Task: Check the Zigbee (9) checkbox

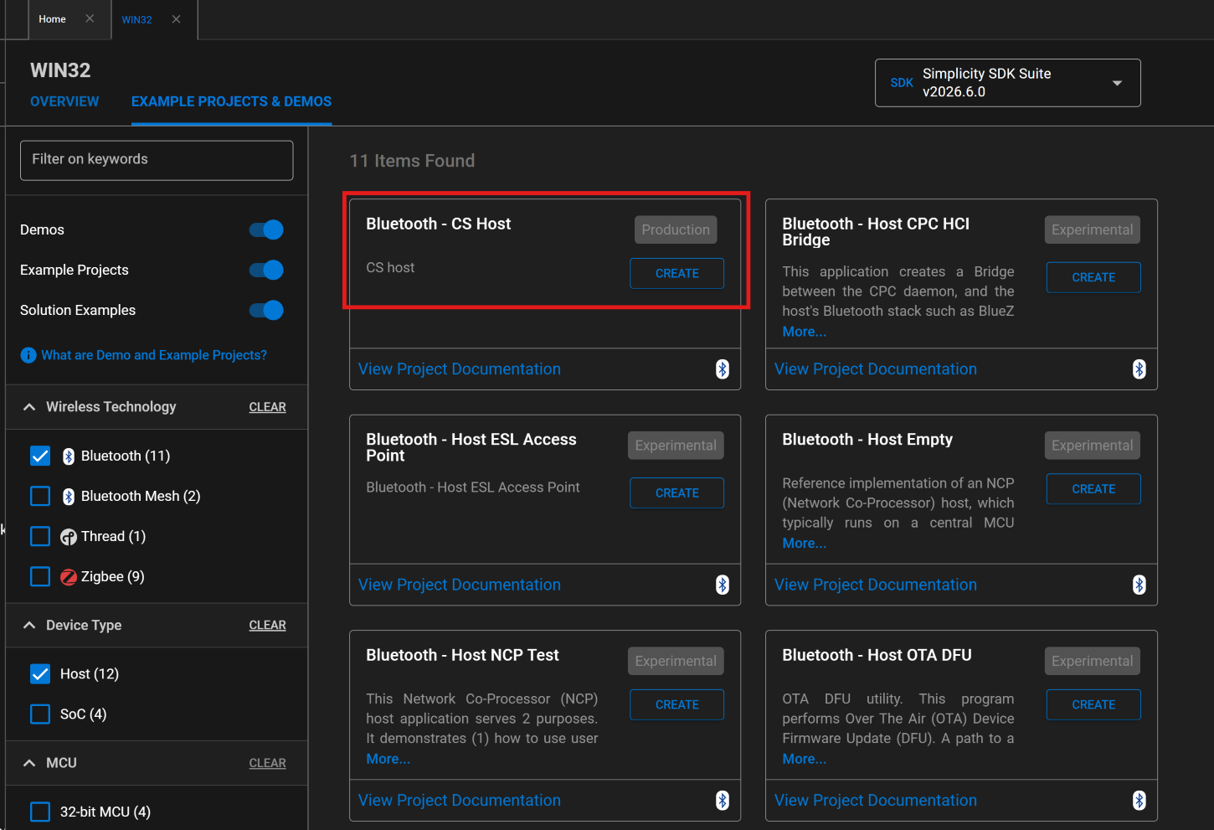Action: 40,576
